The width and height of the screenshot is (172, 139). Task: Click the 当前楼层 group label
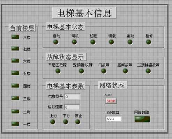coord(22,28)
